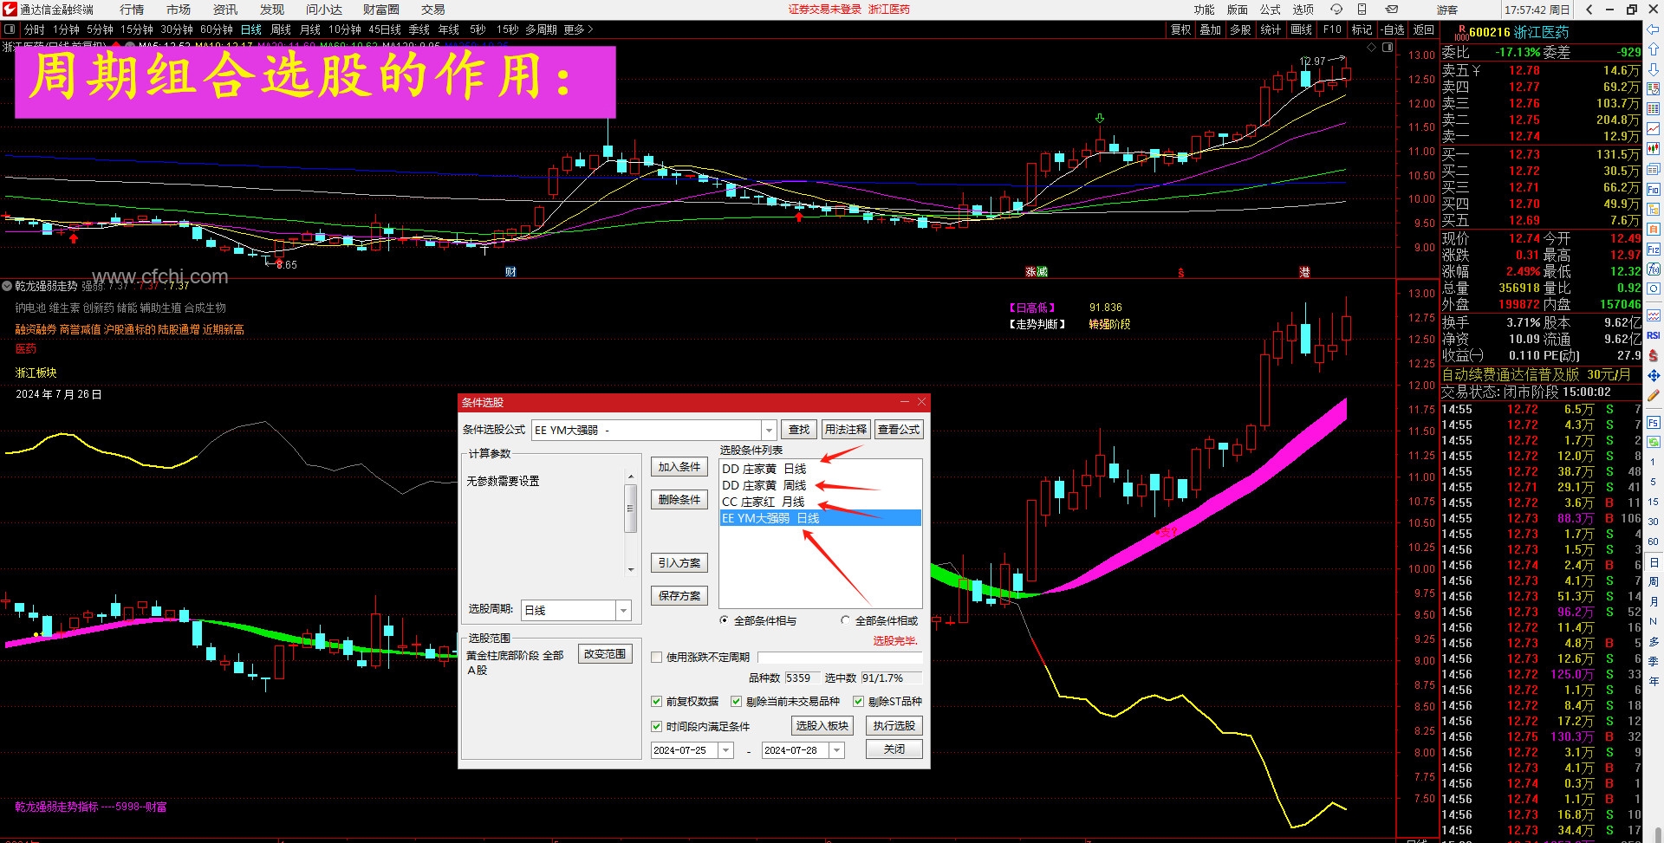Click the 通达信 app logo icon
1664x843 pixels.
click(10, 10)
